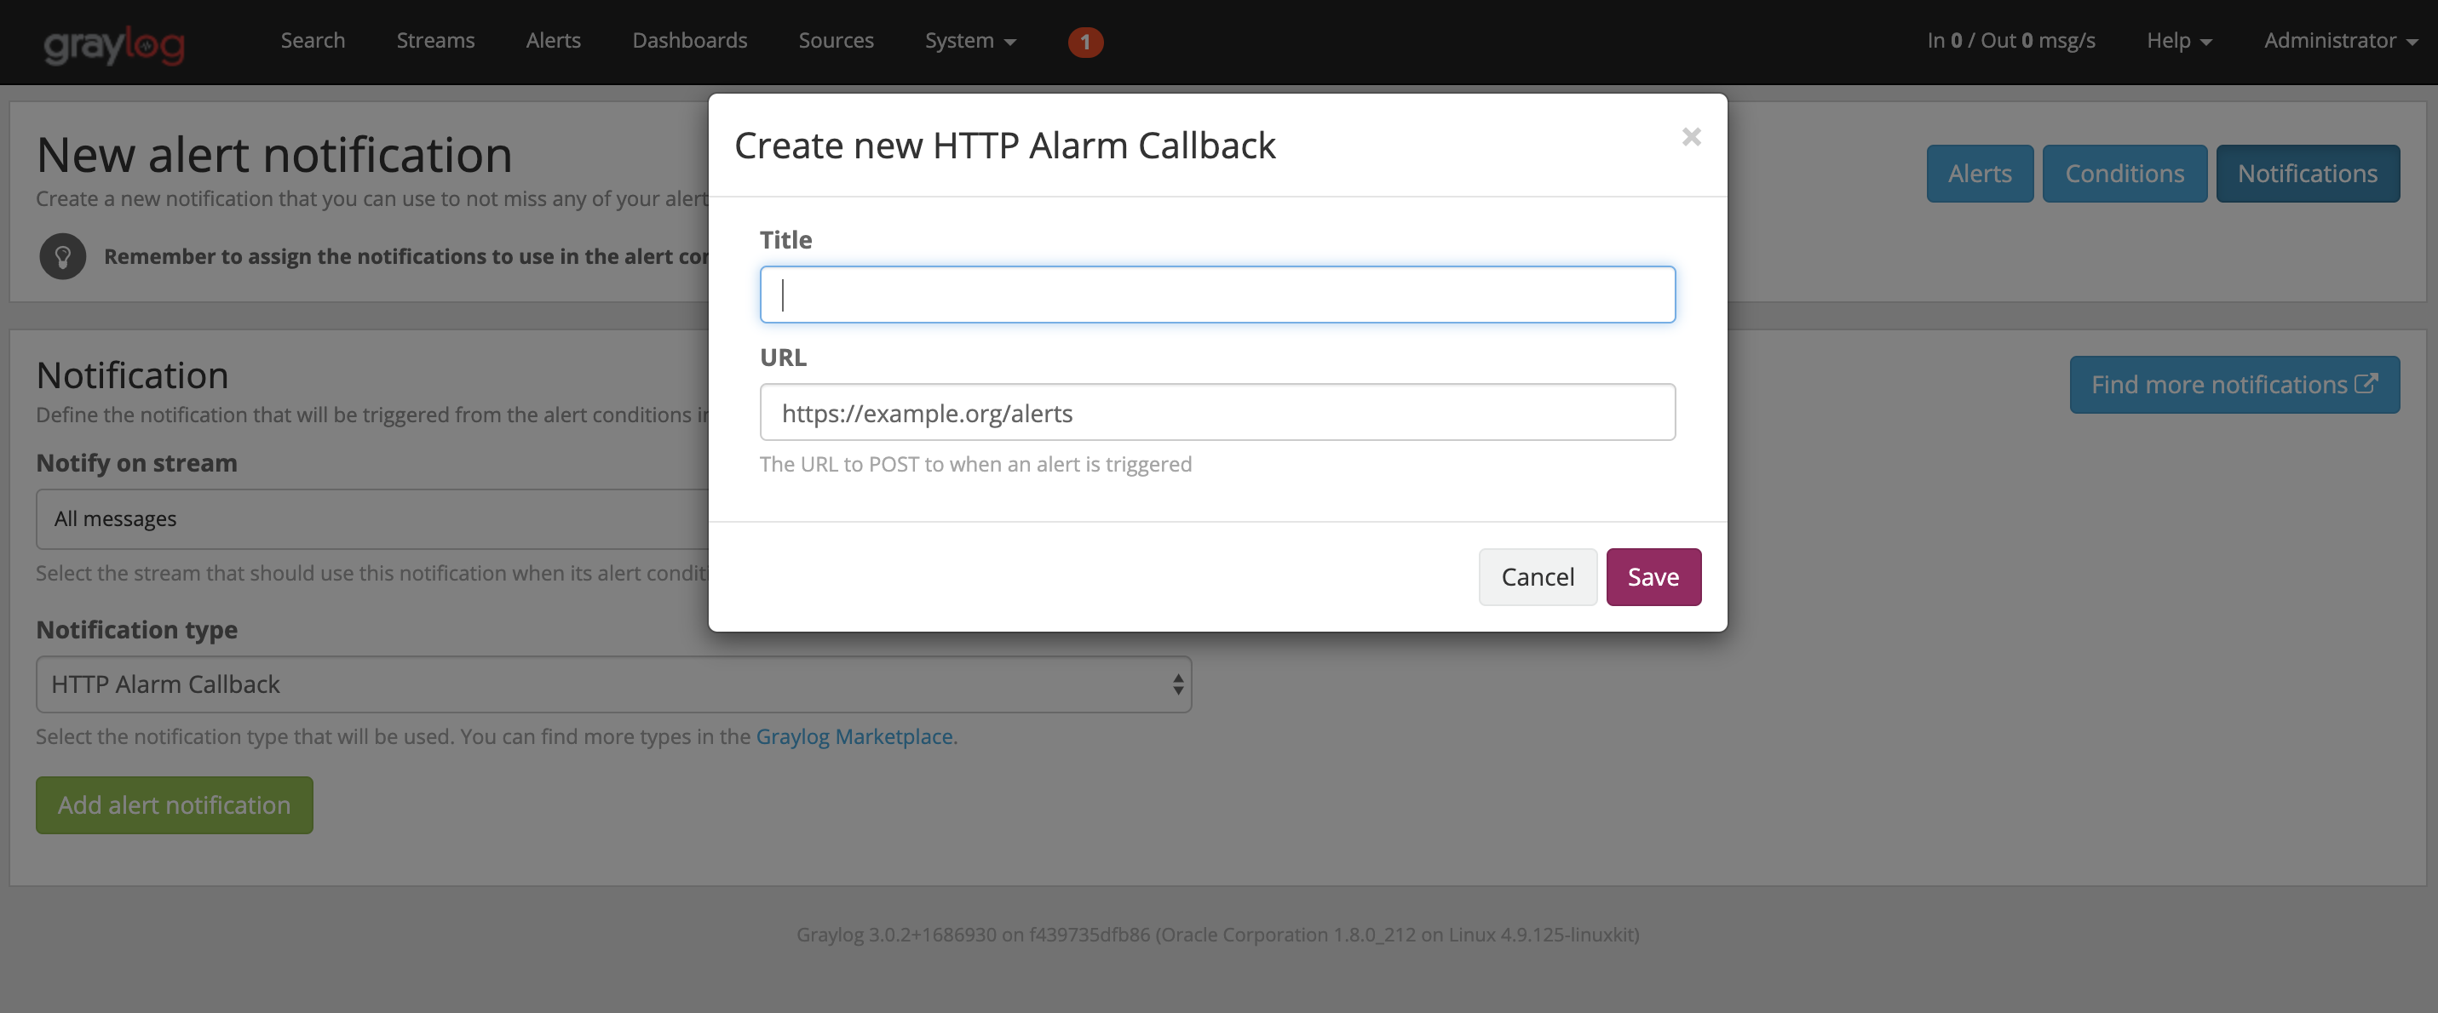Open Streams from the top menu
2438x1013 pixels.
435,41
